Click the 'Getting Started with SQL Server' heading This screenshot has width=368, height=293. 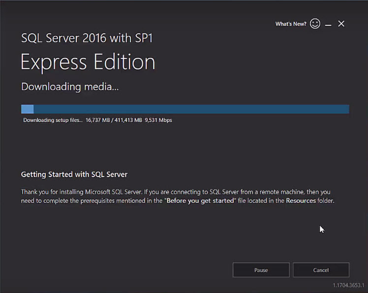(74, 175)
